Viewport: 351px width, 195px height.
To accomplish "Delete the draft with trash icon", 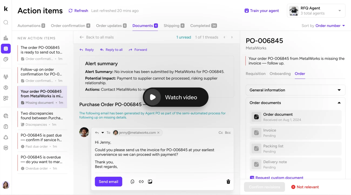I will (228, 182).
